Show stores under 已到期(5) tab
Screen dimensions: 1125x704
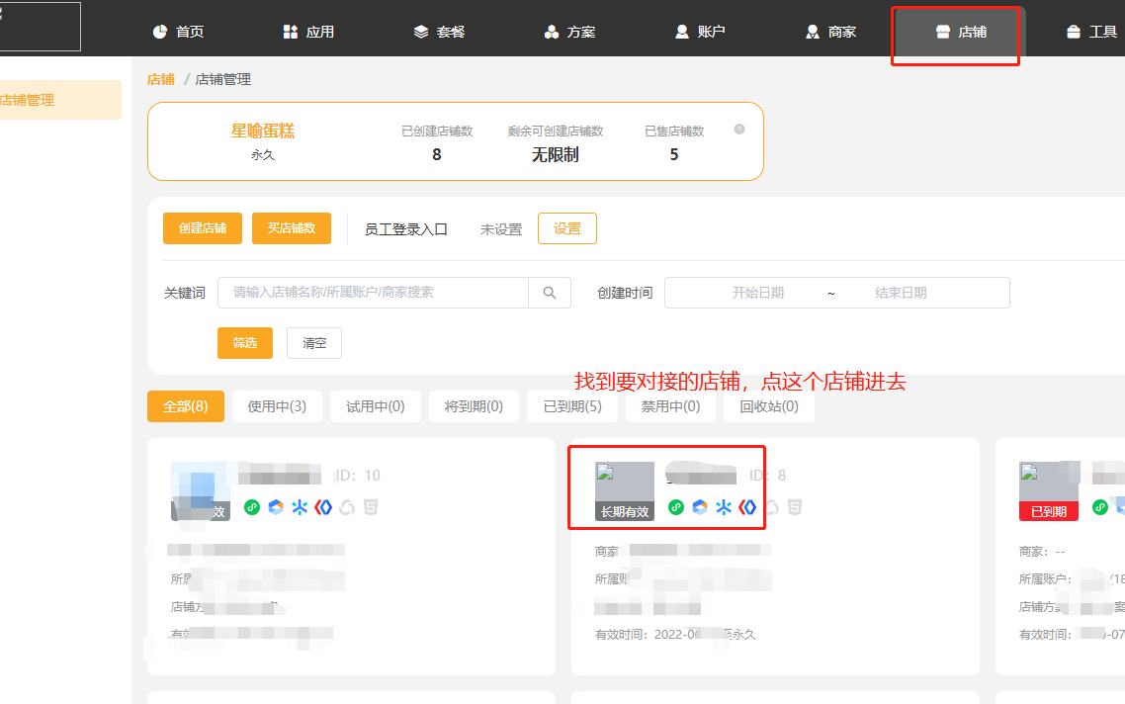click(571, 406)
